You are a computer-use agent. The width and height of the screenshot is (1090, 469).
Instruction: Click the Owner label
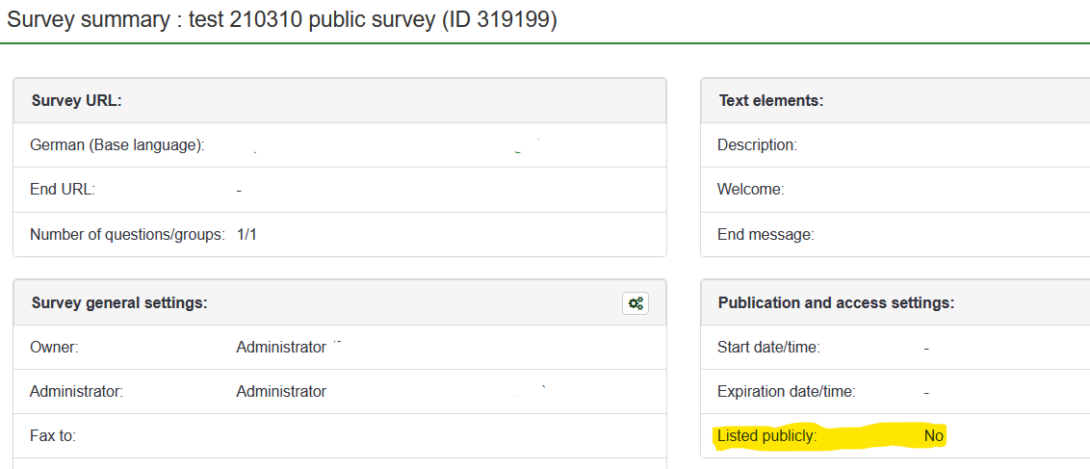pyautogui.click(x=54, y=347)
